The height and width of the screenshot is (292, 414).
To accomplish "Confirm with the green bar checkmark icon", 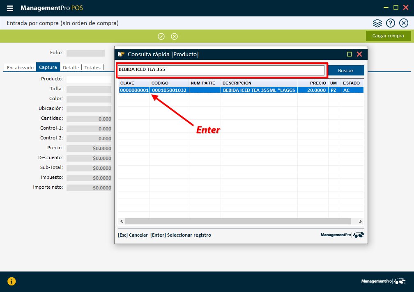I will 161,36.
